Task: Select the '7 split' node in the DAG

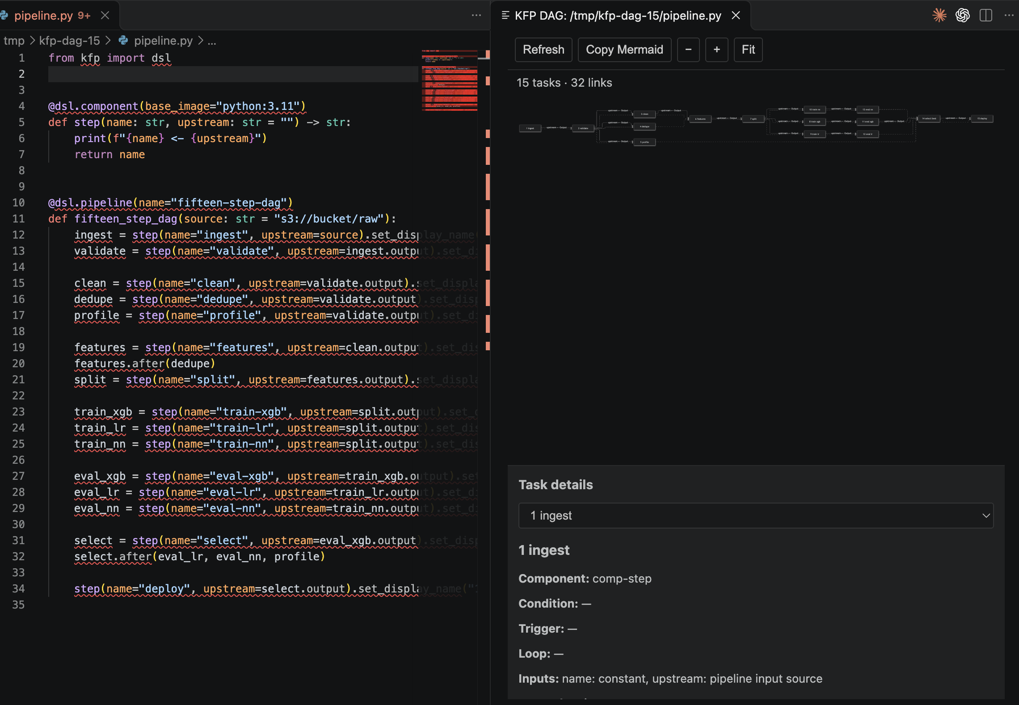Action: pyautogui.click(x=754, y=119)
